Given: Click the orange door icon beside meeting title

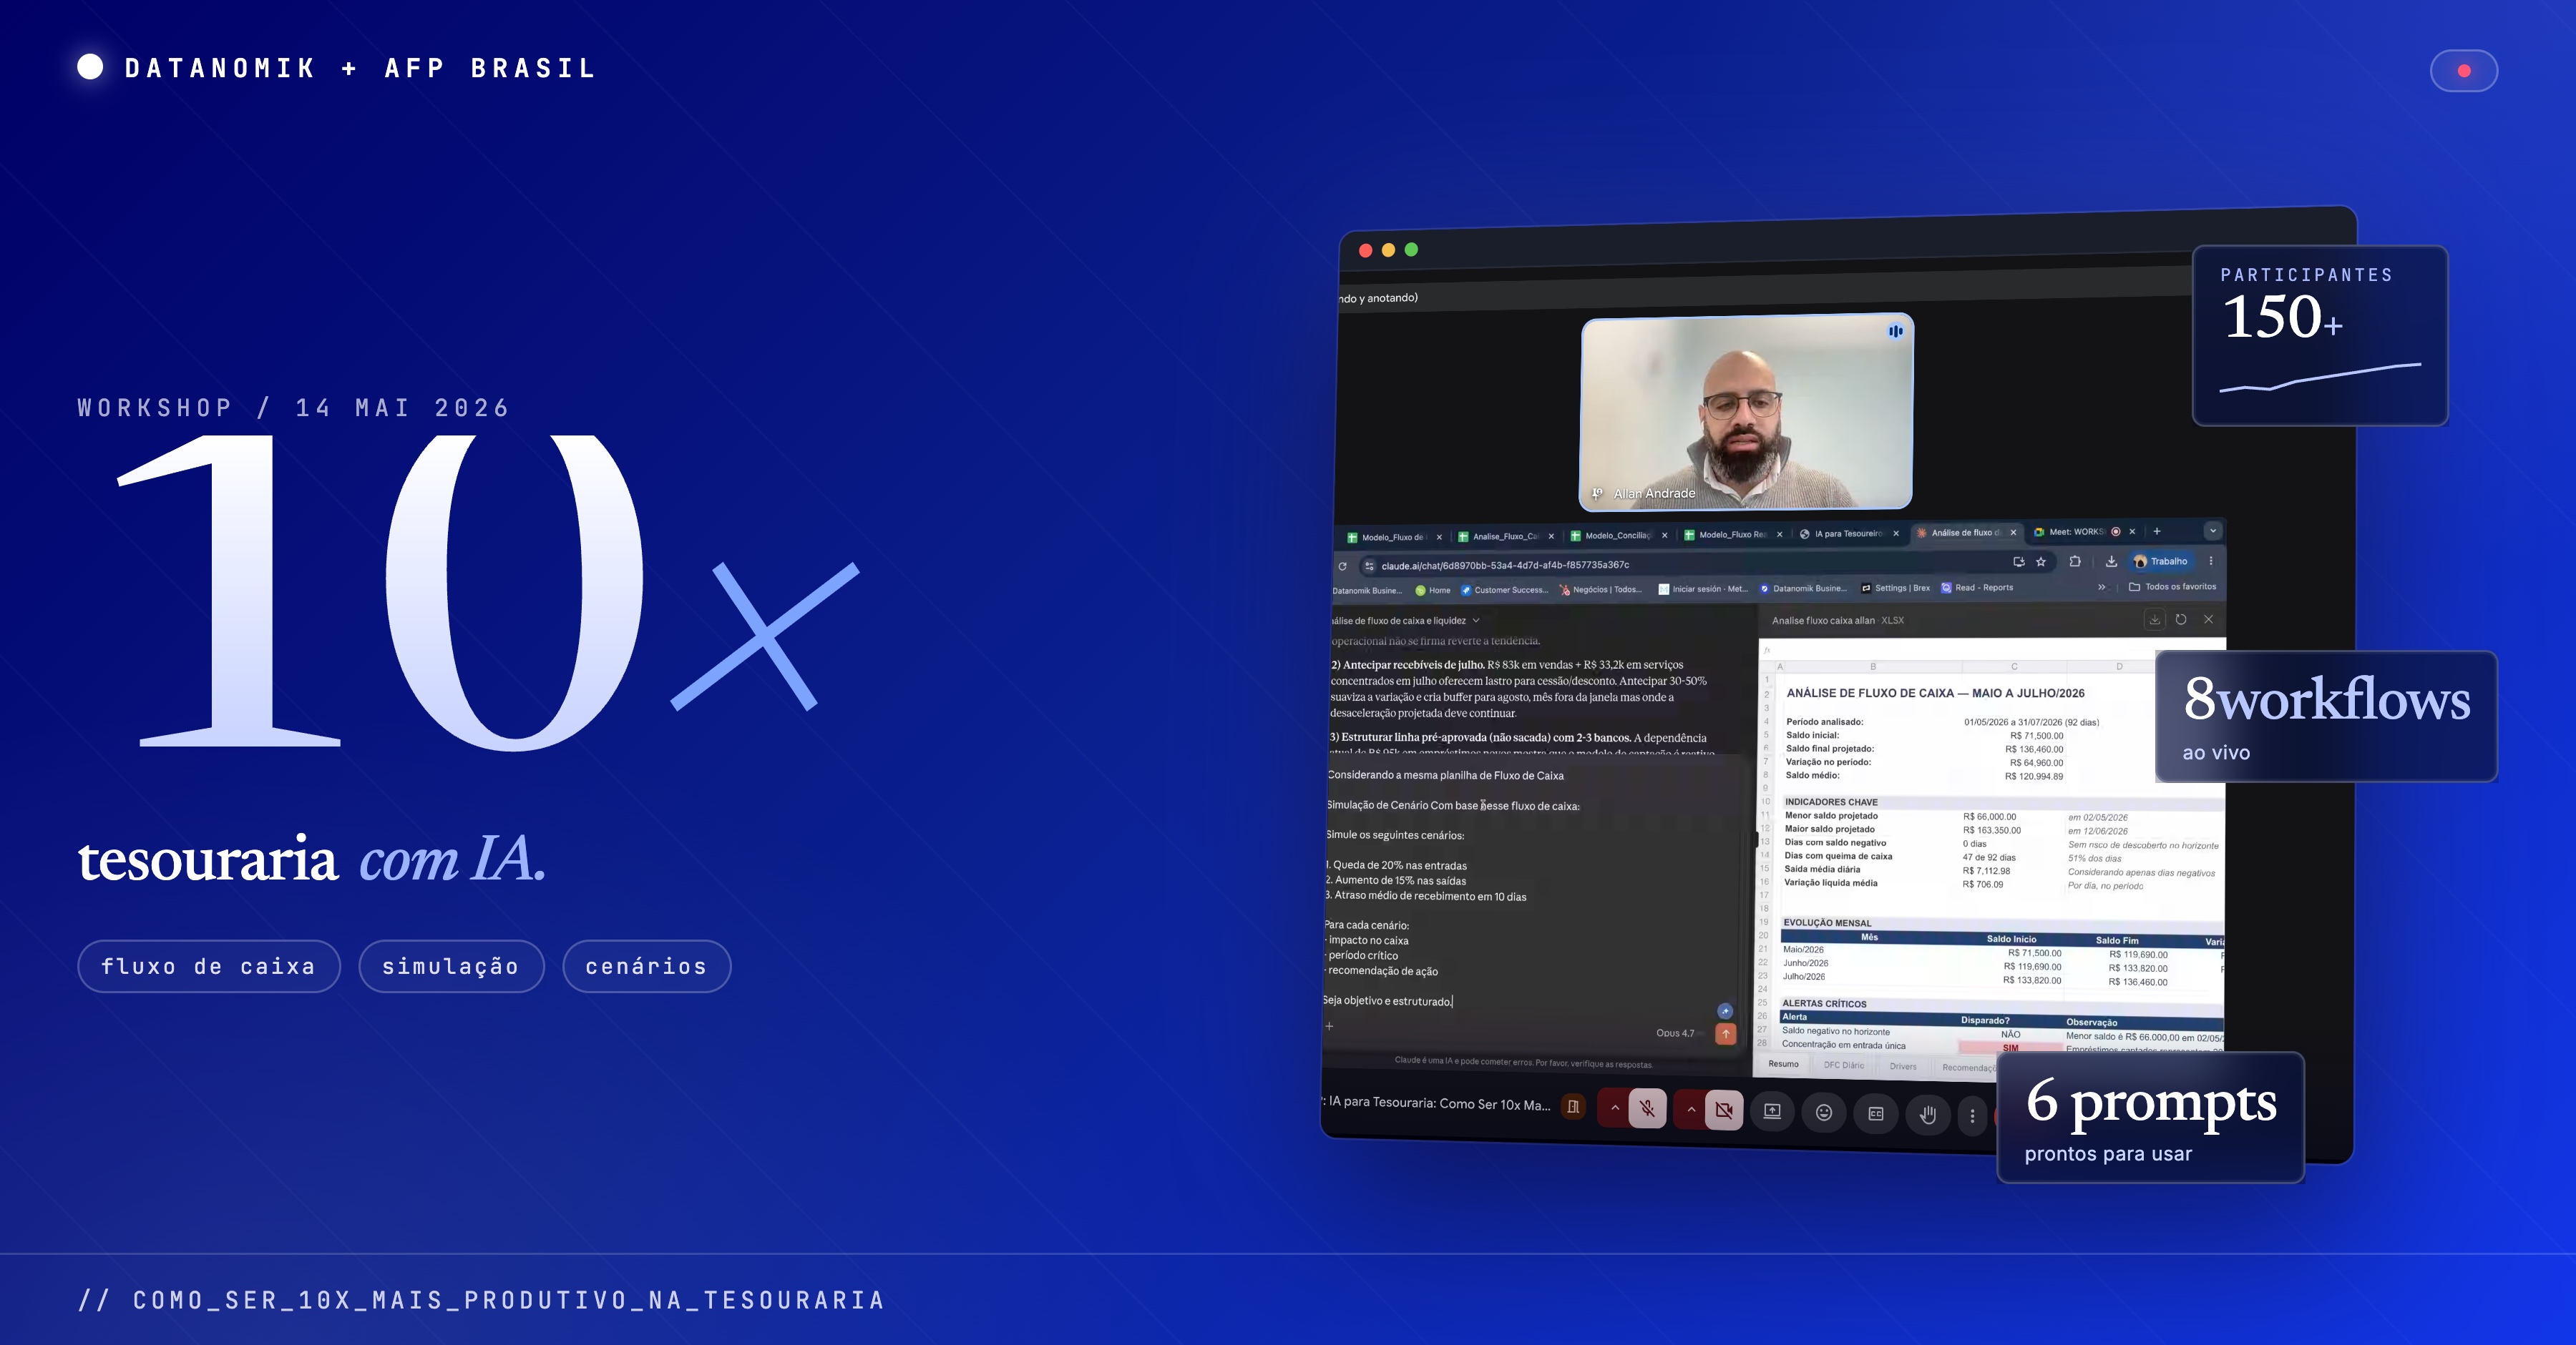Looking at the screenshot, I should pyautogui.click(x=1573, y=1106).
